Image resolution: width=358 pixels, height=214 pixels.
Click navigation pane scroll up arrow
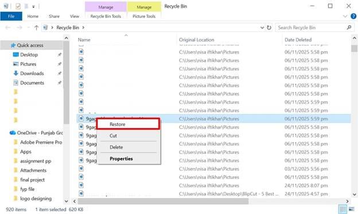(67, 38)
